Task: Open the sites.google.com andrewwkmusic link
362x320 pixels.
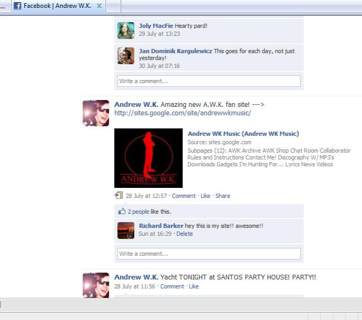Action: [182, 113]
